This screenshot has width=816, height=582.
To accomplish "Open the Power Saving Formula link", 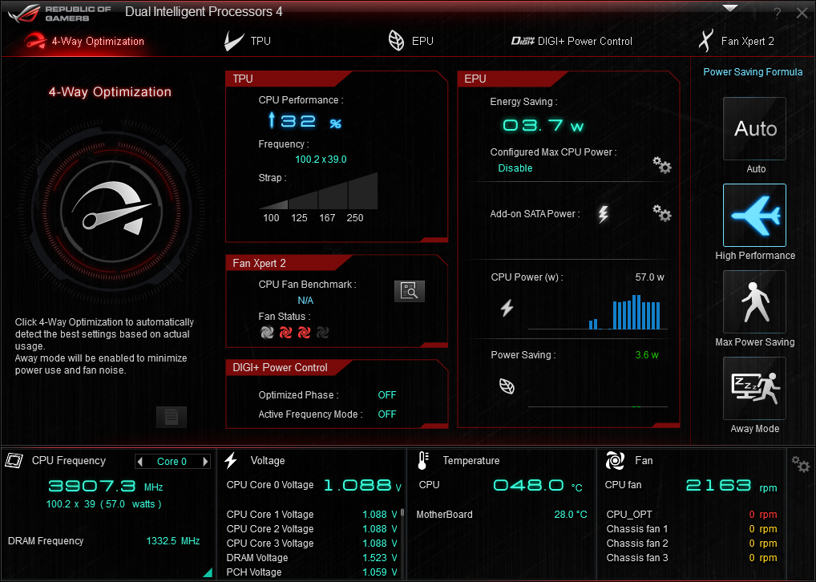I will point(753,72).
